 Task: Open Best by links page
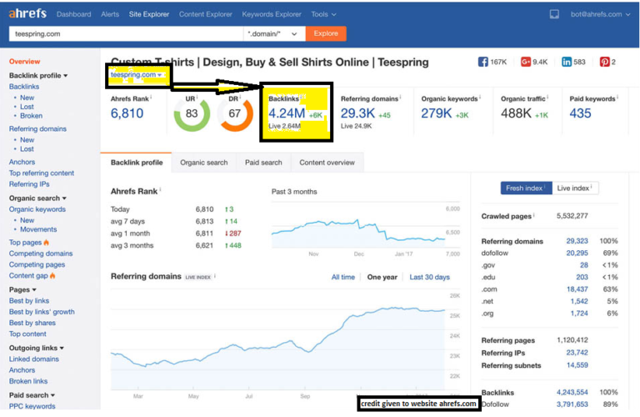pos(29,300)
